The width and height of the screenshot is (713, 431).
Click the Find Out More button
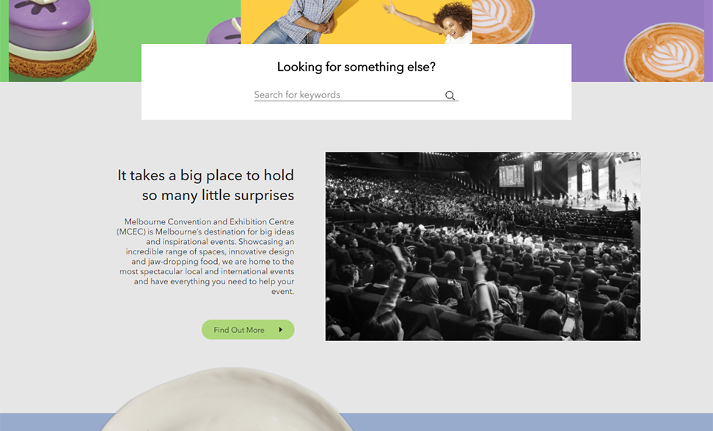coord(248,330)
